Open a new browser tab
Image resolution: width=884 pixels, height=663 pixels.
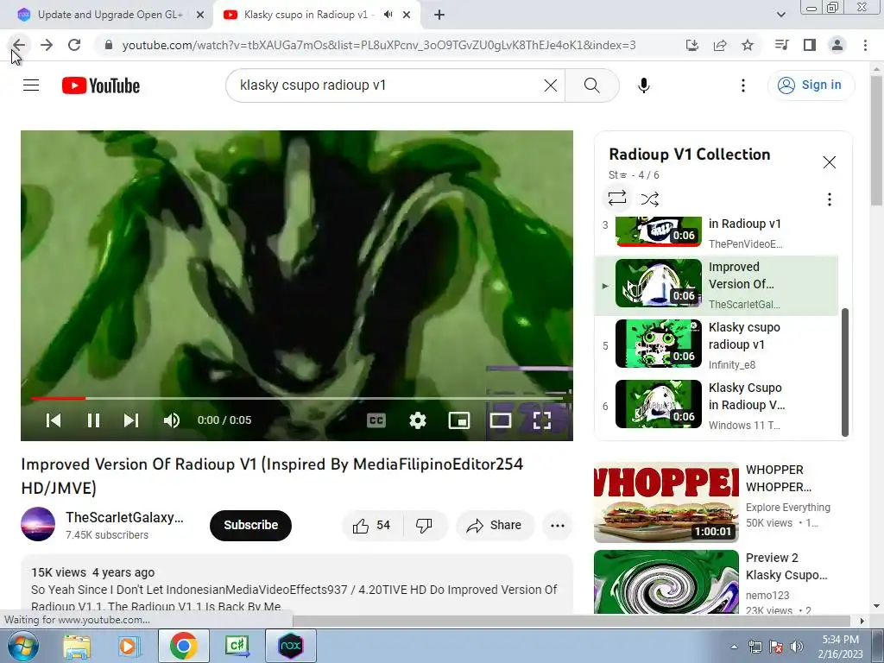pos(439,15)
